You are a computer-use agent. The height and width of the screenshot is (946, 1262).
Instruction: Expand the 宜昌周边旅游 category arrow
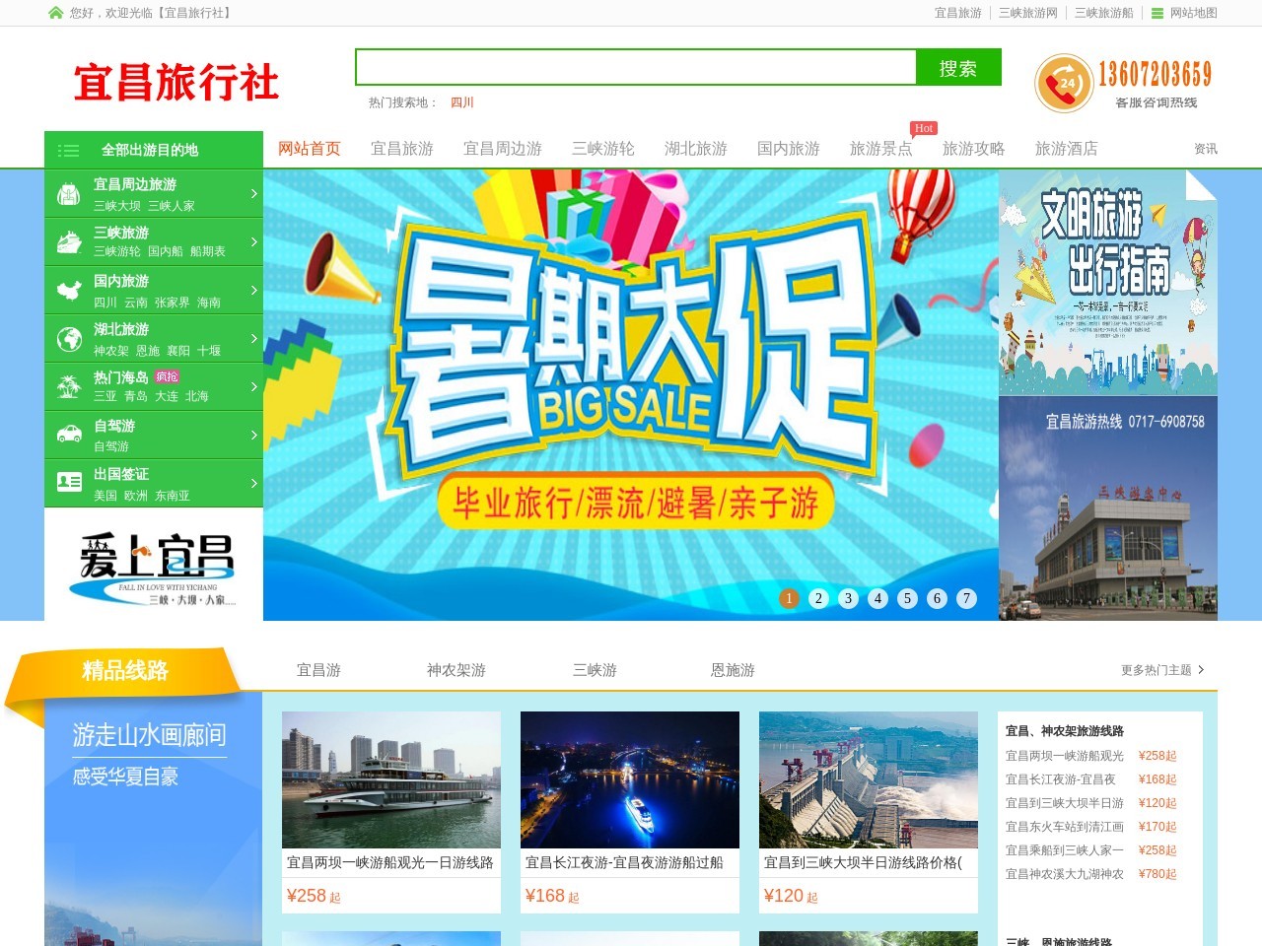(x=255, y=193)
